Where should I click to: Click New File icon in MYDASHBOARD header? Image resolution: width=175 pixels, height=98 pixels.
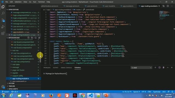pyautogui.click(x=28, y=38)
